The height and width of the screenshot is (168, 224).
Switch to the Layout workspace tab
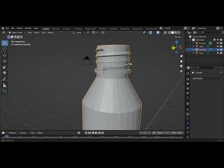46,28
